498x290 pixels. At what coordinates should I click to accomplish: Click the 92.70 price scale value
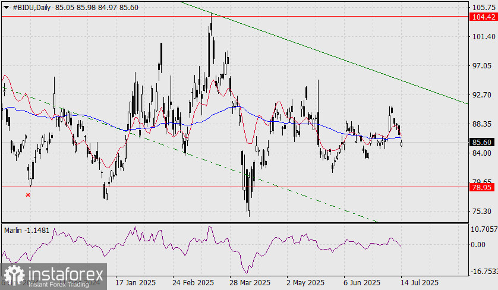coord(482,94)
